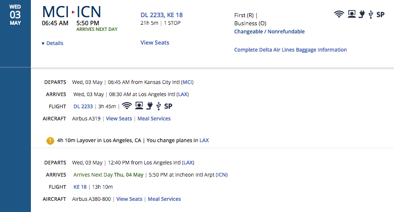Open Complete Delta Air Lines Baggage Information

[291, 50]
